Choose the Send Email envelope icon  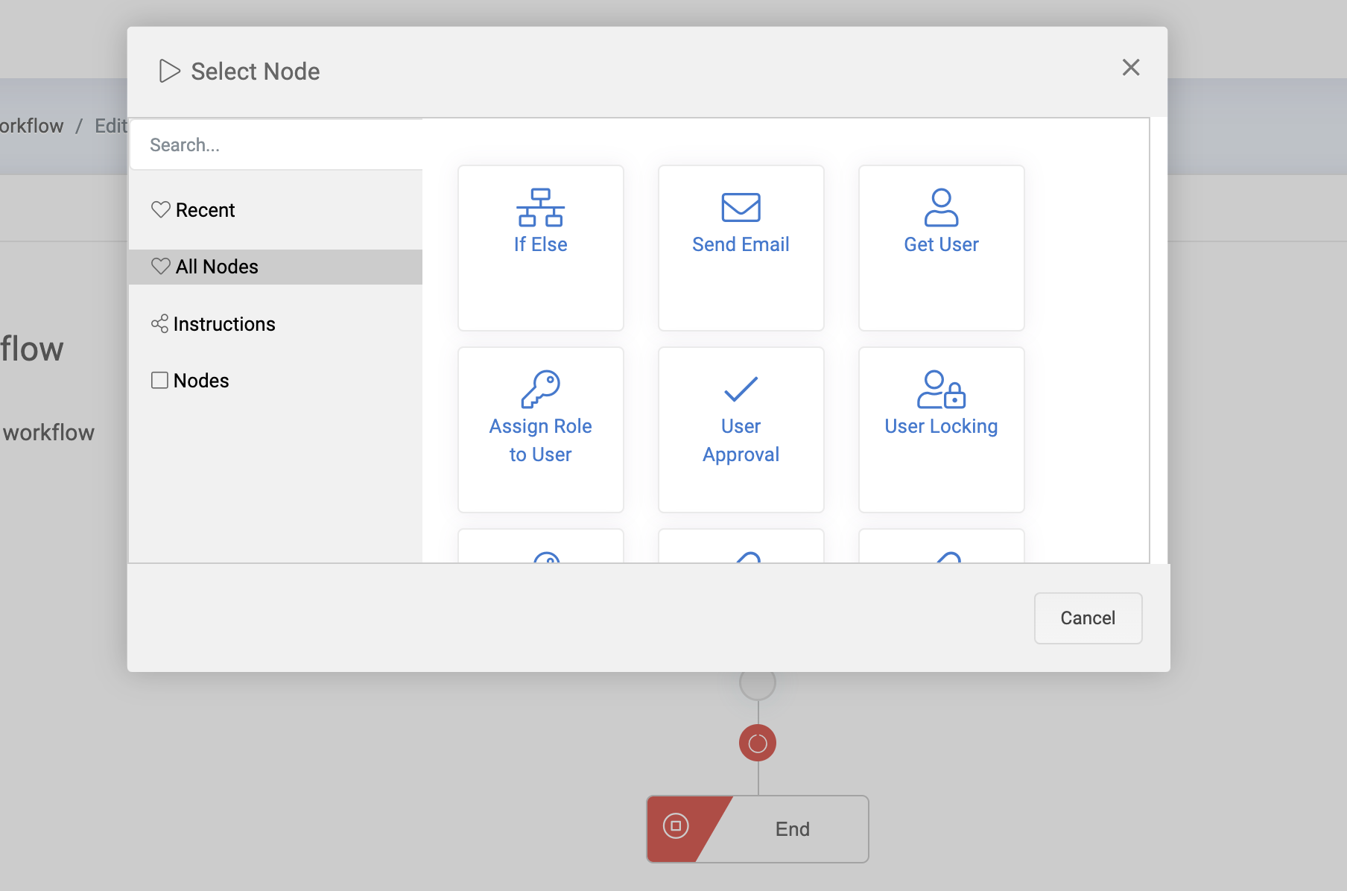741,207
